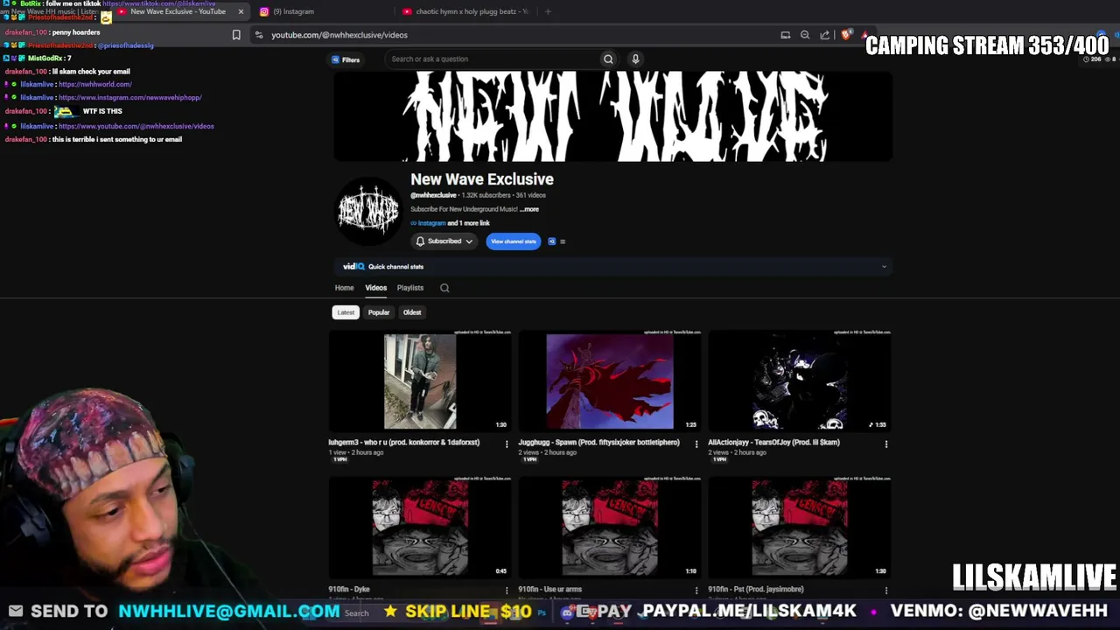Open video title 'luhgerm3 - who r u'
1120x630 pixels.
pyautogui.click(x=404, y=443)
